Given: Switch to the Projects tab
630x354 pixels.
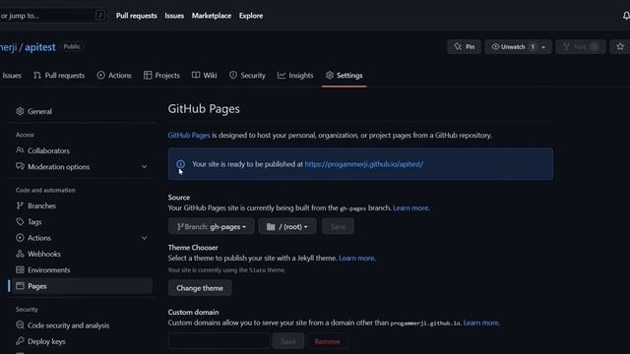Looking at the screenshot, I should (x=161, y=76).
